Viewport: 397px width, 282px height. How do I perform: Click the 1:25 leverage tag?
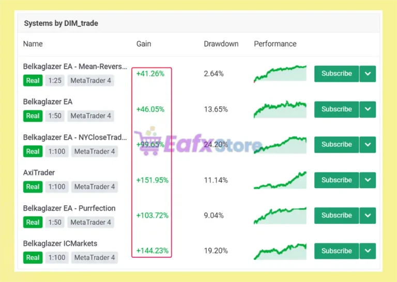coord(55,80)
